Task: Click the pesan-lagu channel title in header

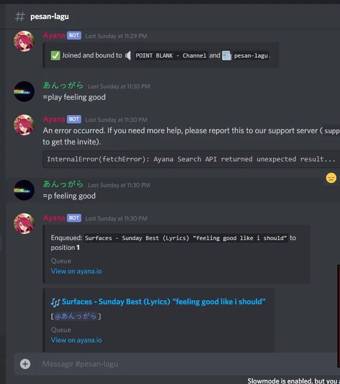Action: click(x=49, y=16)
